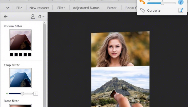Click the first black square under Pnonin filter
The image size is (188, 107).
point(12,54)
